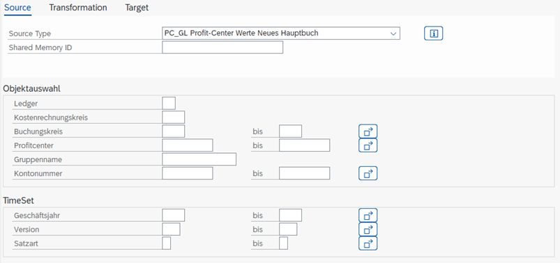Open multiple selection for Version
This screenshot has width=560, height=263.
click(x=368, y=229)
